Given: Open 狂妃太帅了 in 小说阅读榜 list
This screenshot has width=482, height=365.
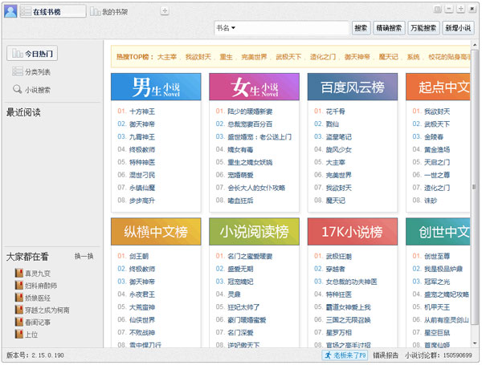Looking at the screenshot, I should click(x=243, y=307).
